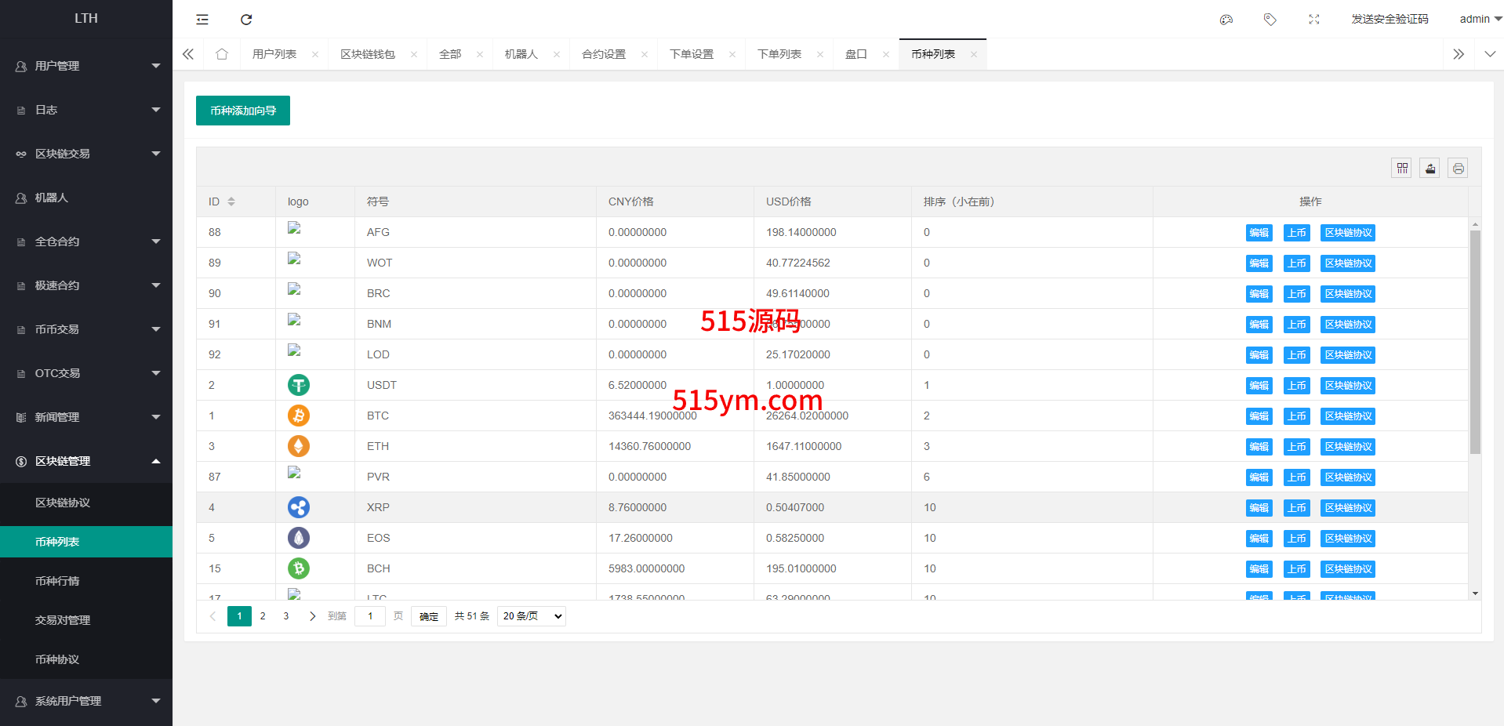The height and width of the screenshot is (726, 1504).
Task: Open the column filter grid icon
Action: (1402, 169)
